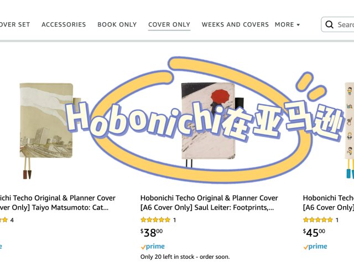
Task: Open Saul Leiter Footprints cover product title
Action: (x=209, y=203)
